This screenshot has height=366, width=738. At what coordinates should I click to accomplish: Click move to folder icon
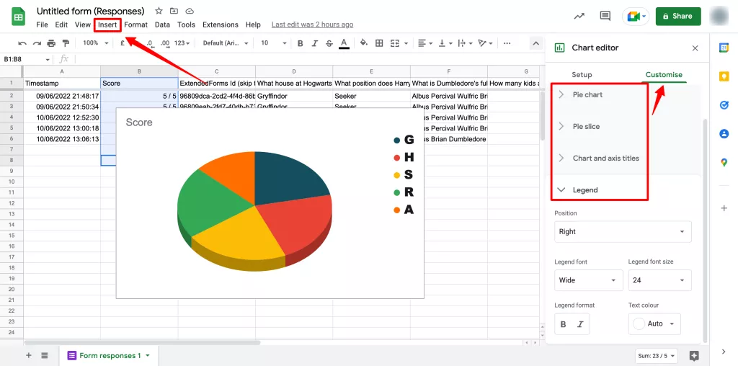(174, 11)
